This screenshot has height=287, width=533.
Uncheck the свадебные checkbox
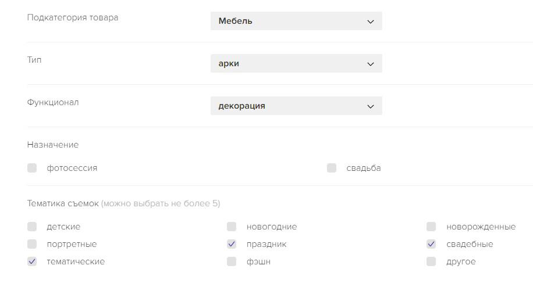tap(431, 244)
